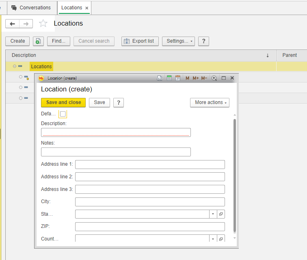This screenshot has width=307, height=260.
Task: Expand the State dropdown arrow
Action: [x=213, y=214]
